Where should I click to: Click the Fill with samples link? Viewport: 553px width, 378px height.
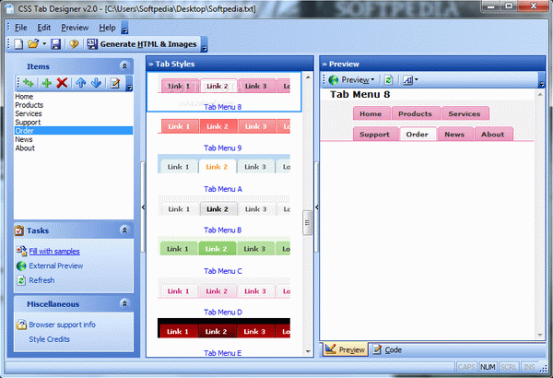pos(54,252)
